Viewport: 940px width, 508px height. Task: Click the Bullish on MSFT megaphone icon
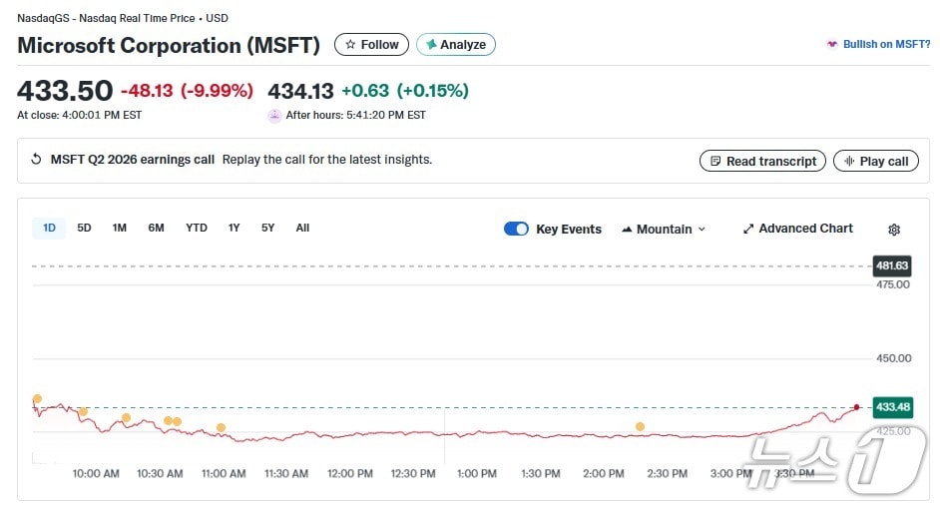(832, 44)
